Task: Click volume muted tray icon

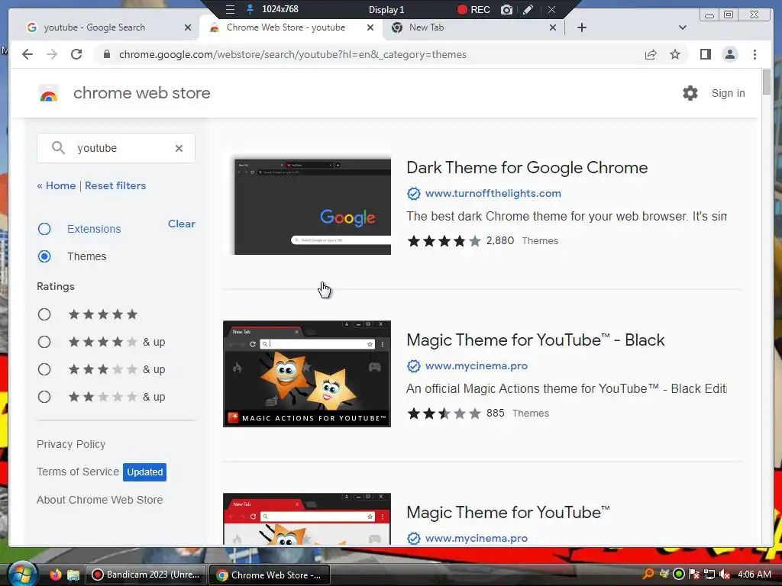Action: pos(724,575)
